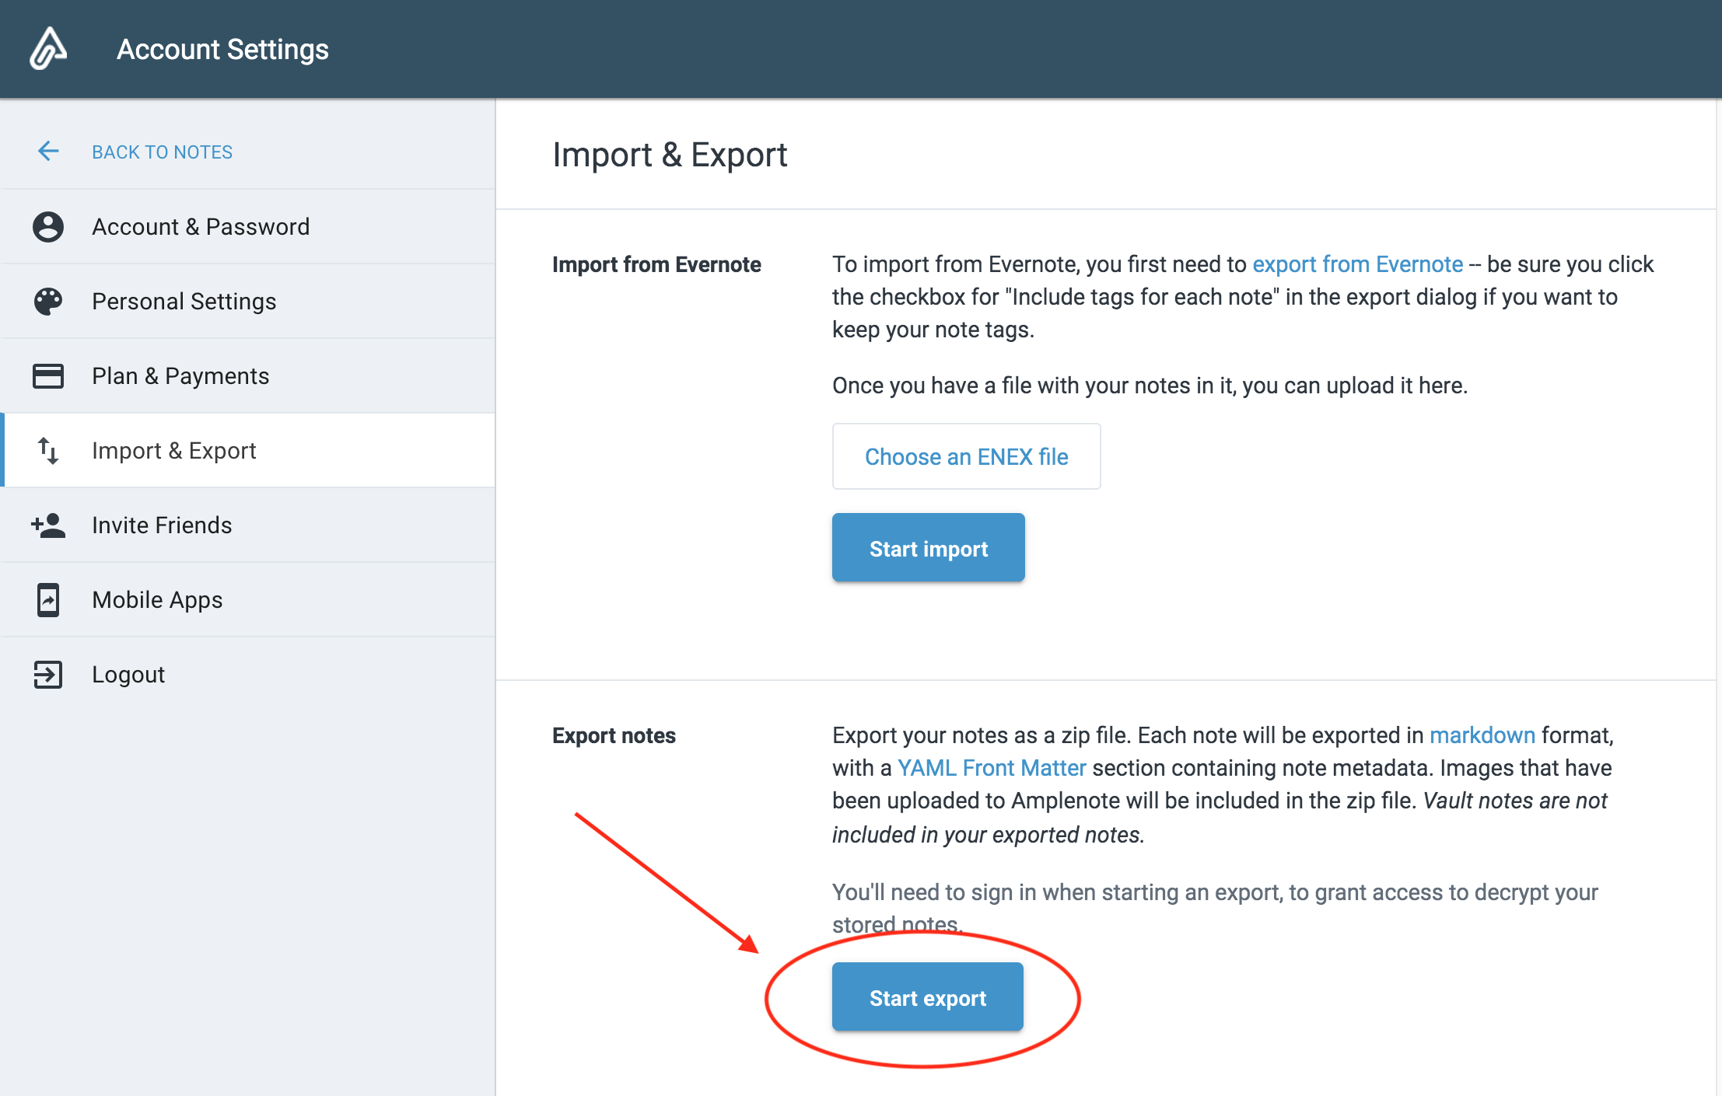Viewport: 1722px width, 1096px height.
Task: Click the Account Settings header title
Action: tap(222, 49)
